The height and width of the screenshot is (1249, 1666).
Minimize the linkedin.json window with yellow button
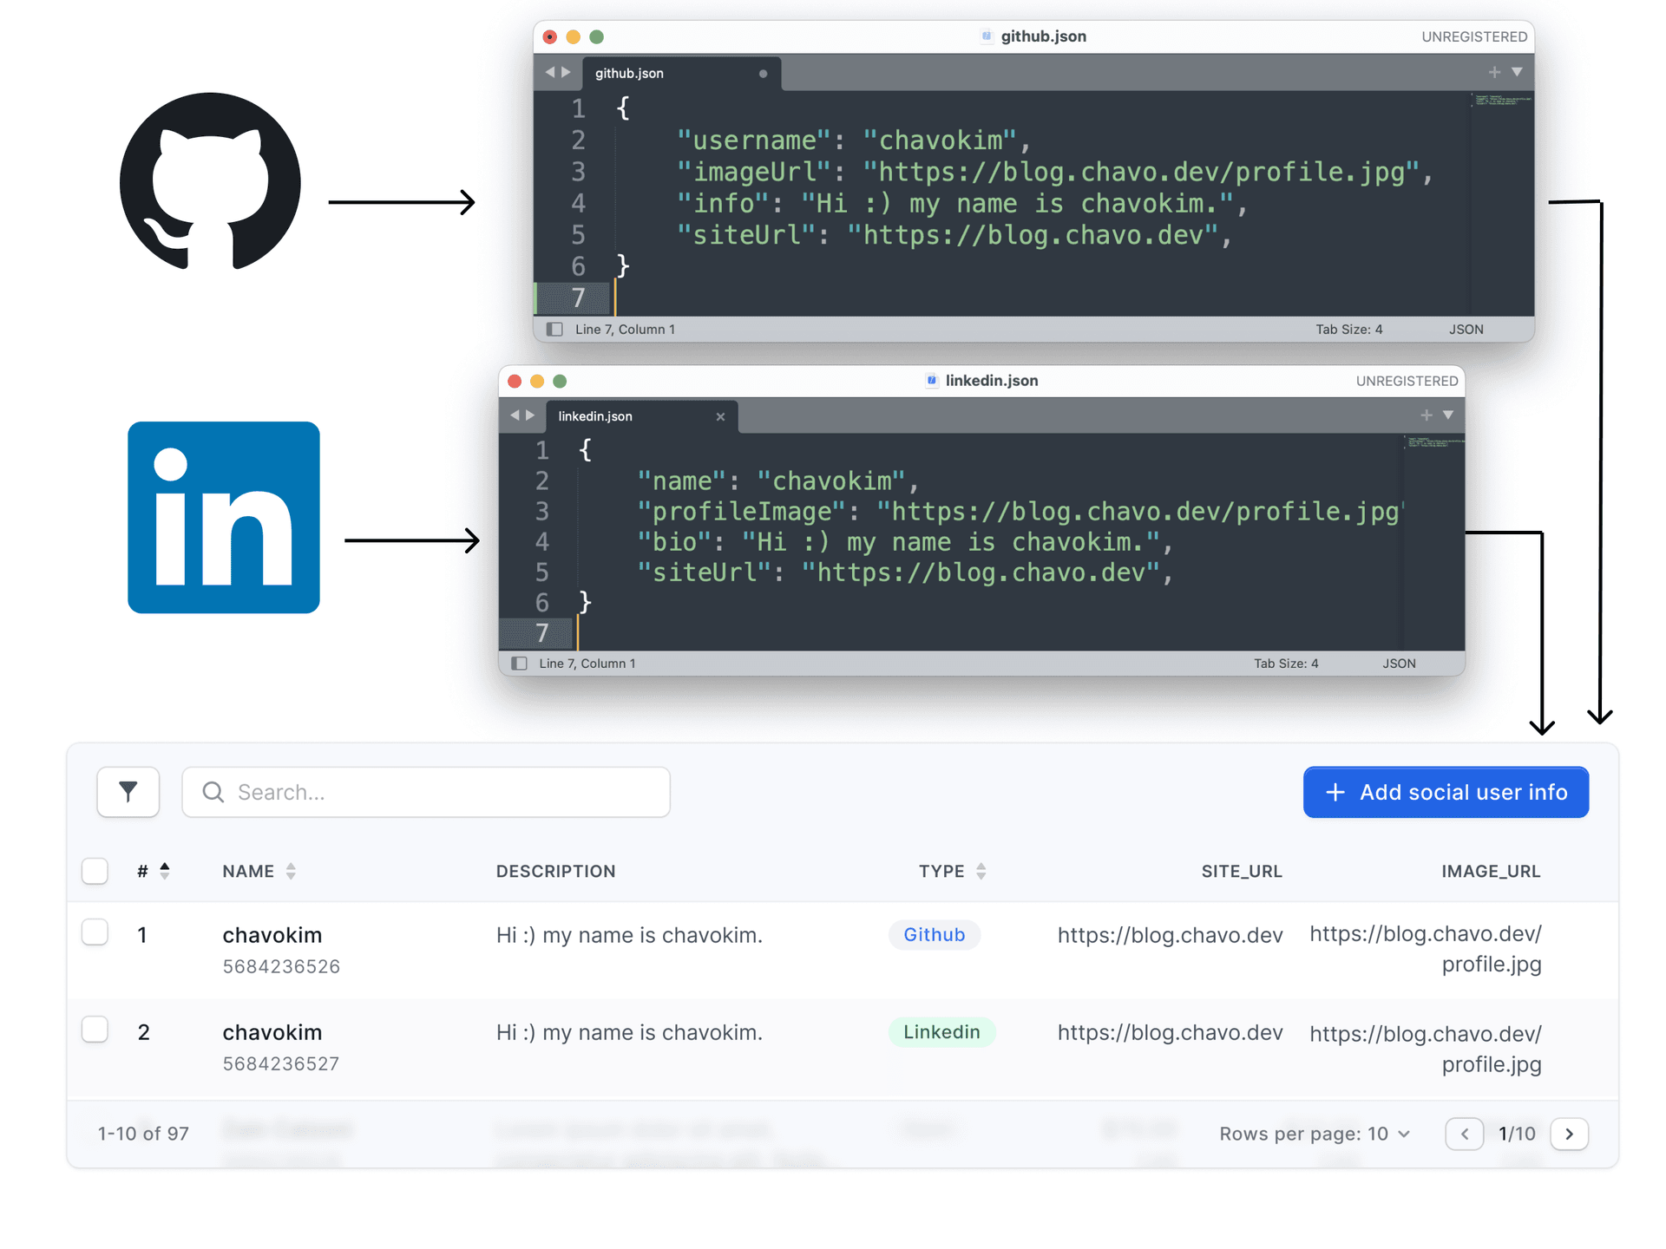click(537, 381)
